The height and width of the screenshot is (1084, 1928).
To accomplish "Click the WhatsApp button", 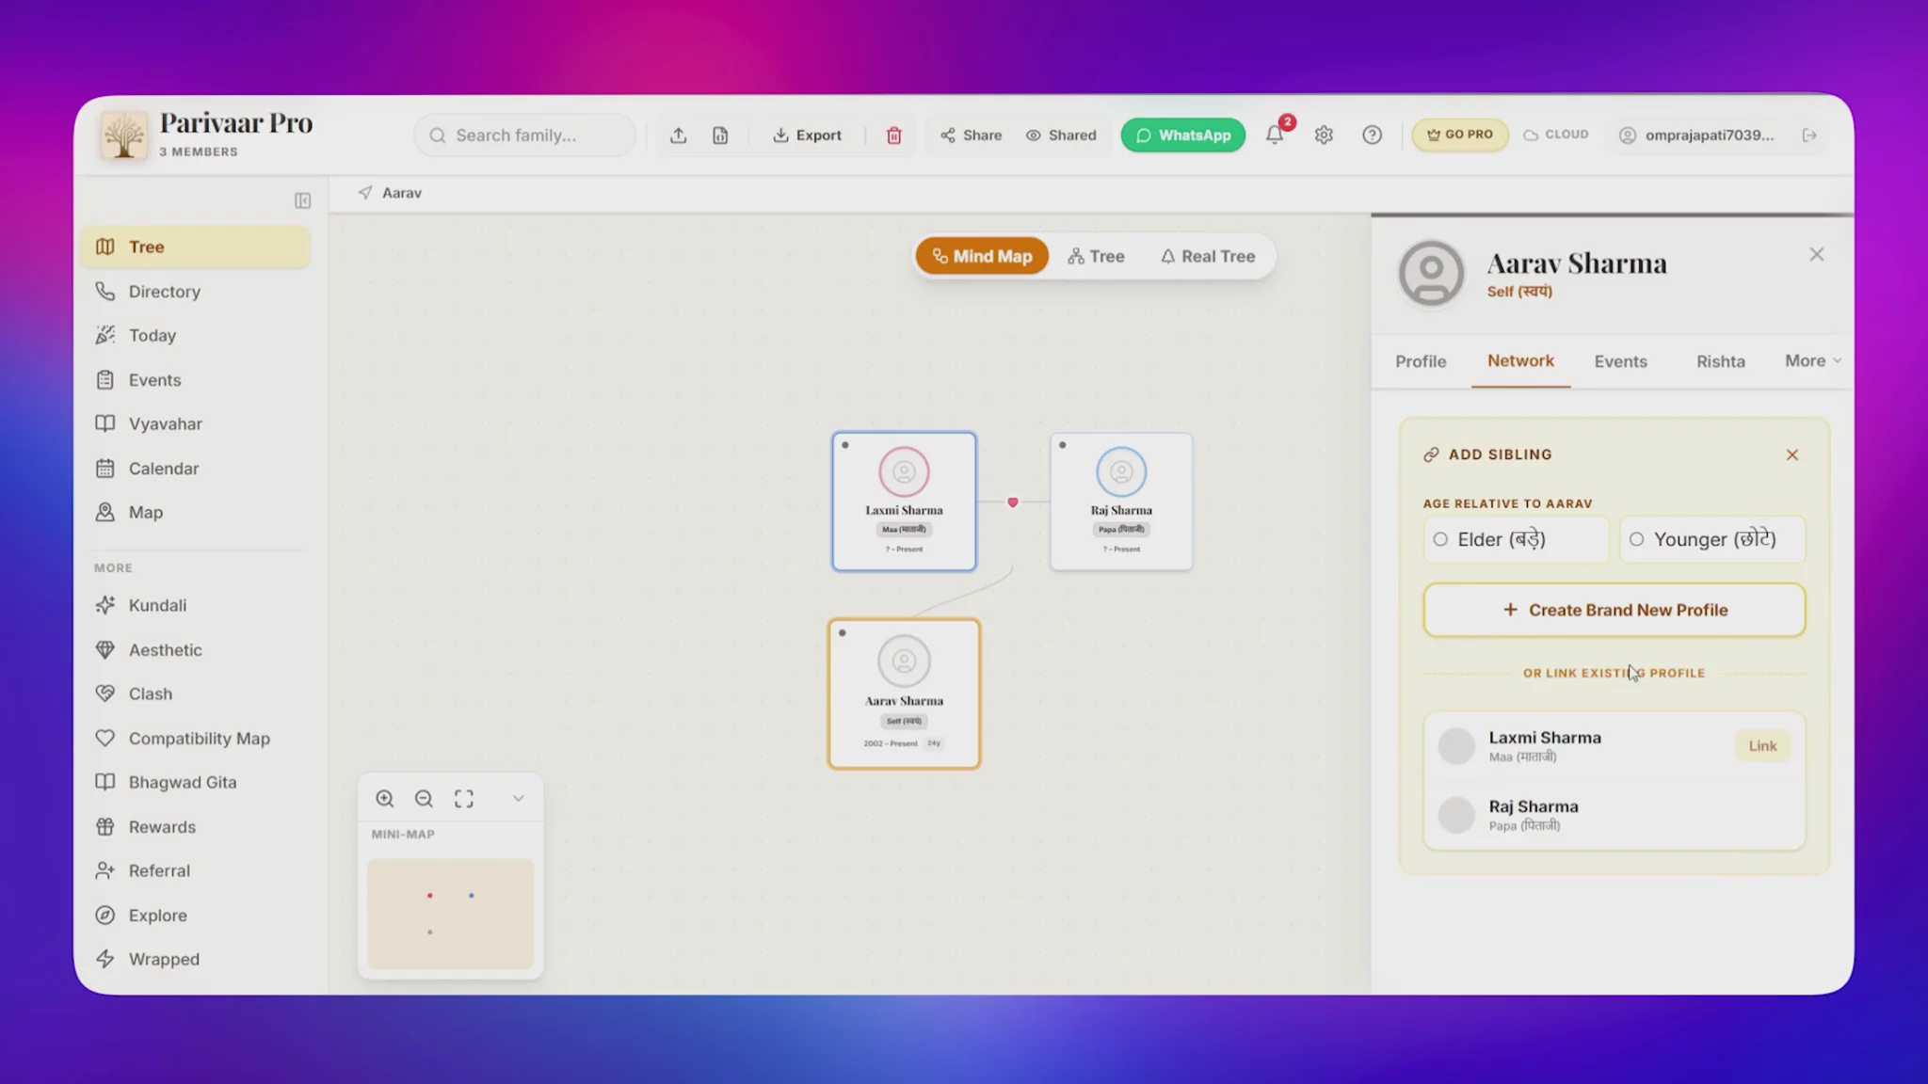I will pos(1182,135).
